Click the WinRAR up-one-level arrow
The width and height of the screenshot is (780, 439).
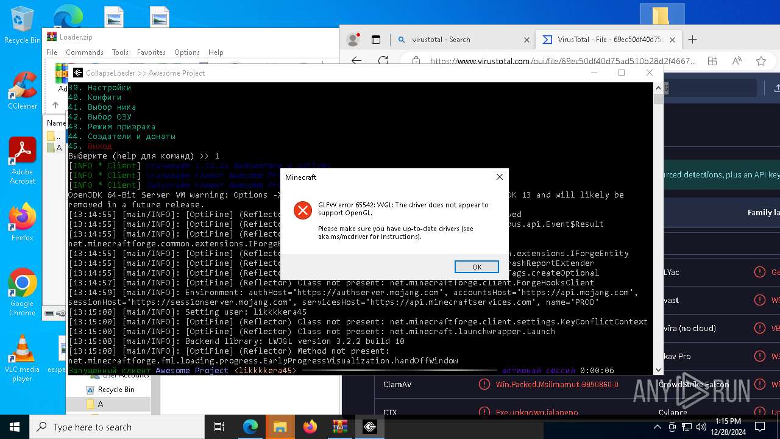coord(55,105)
